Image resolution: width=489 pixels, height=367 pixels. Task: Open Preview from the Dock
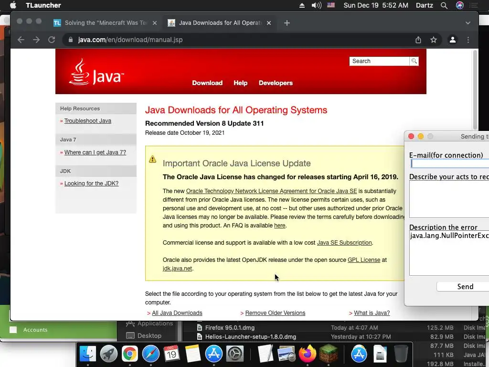coord(287,354)
